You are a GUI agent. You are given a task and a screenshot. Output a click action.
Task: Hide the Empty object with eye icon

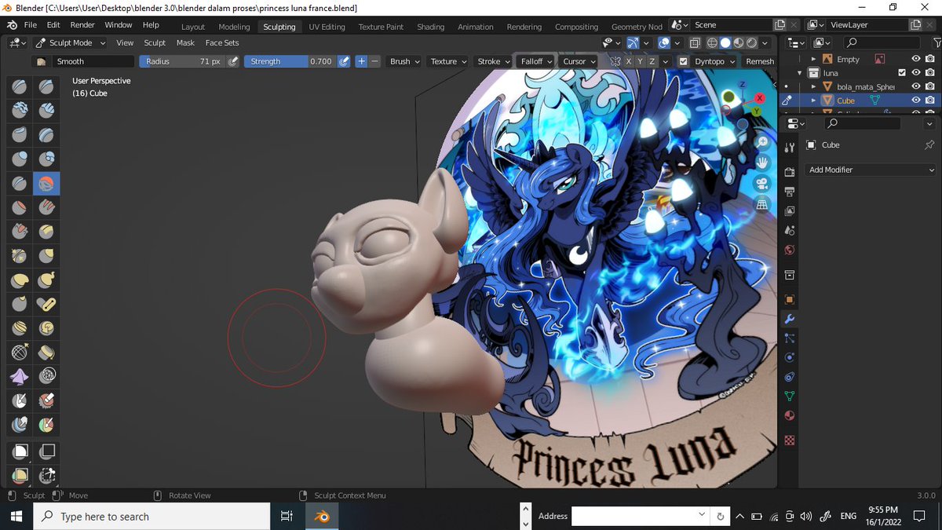point(915,59)
